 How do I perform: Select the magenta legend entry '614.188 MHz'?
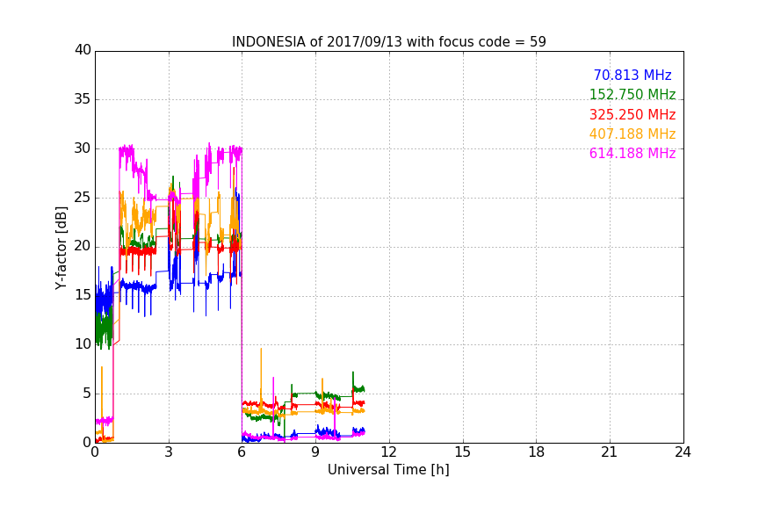click(x=632, y=153)
